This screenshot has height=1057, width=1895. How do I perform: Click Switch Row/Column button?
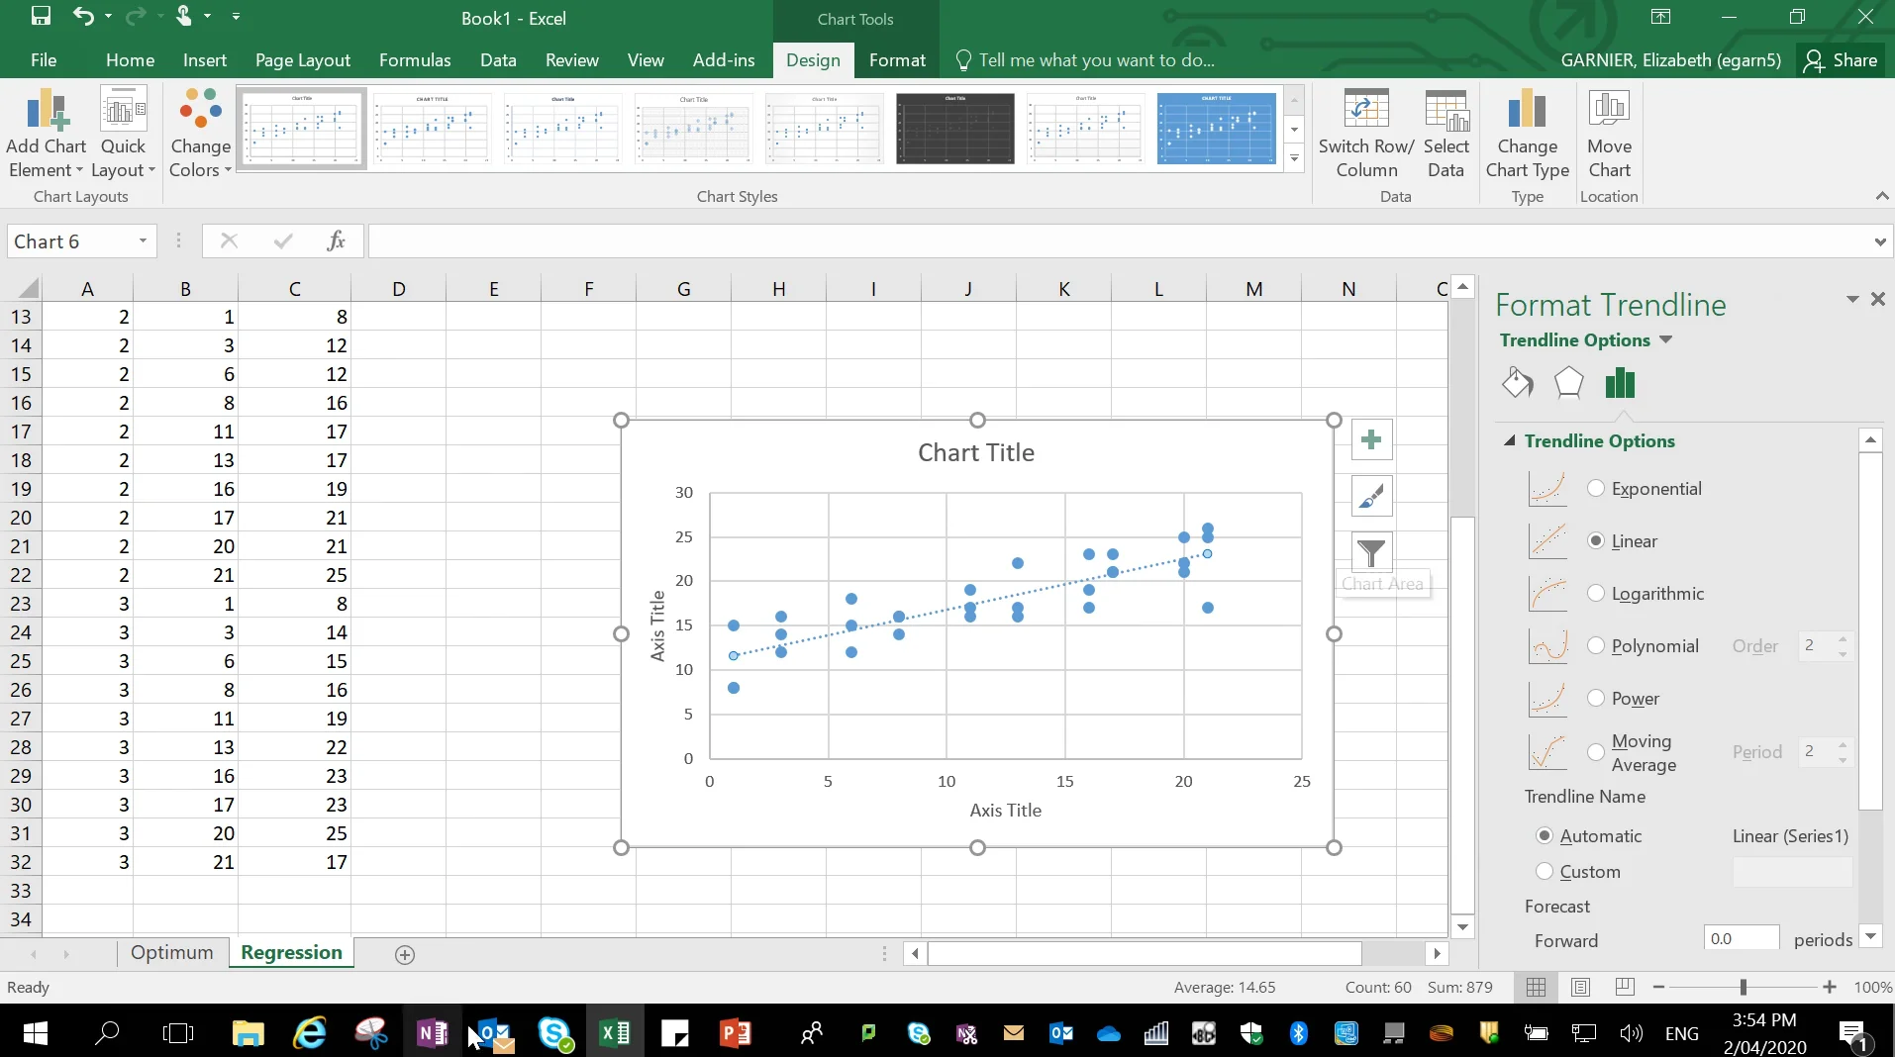(1366, 133)
